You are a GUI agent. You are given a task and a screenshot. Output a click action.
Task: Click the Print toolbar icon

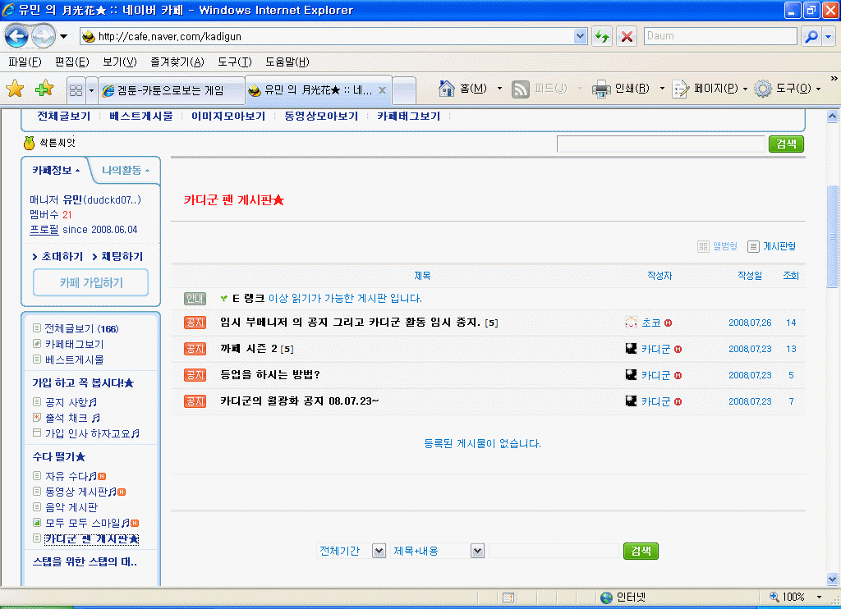coord(601,89)
